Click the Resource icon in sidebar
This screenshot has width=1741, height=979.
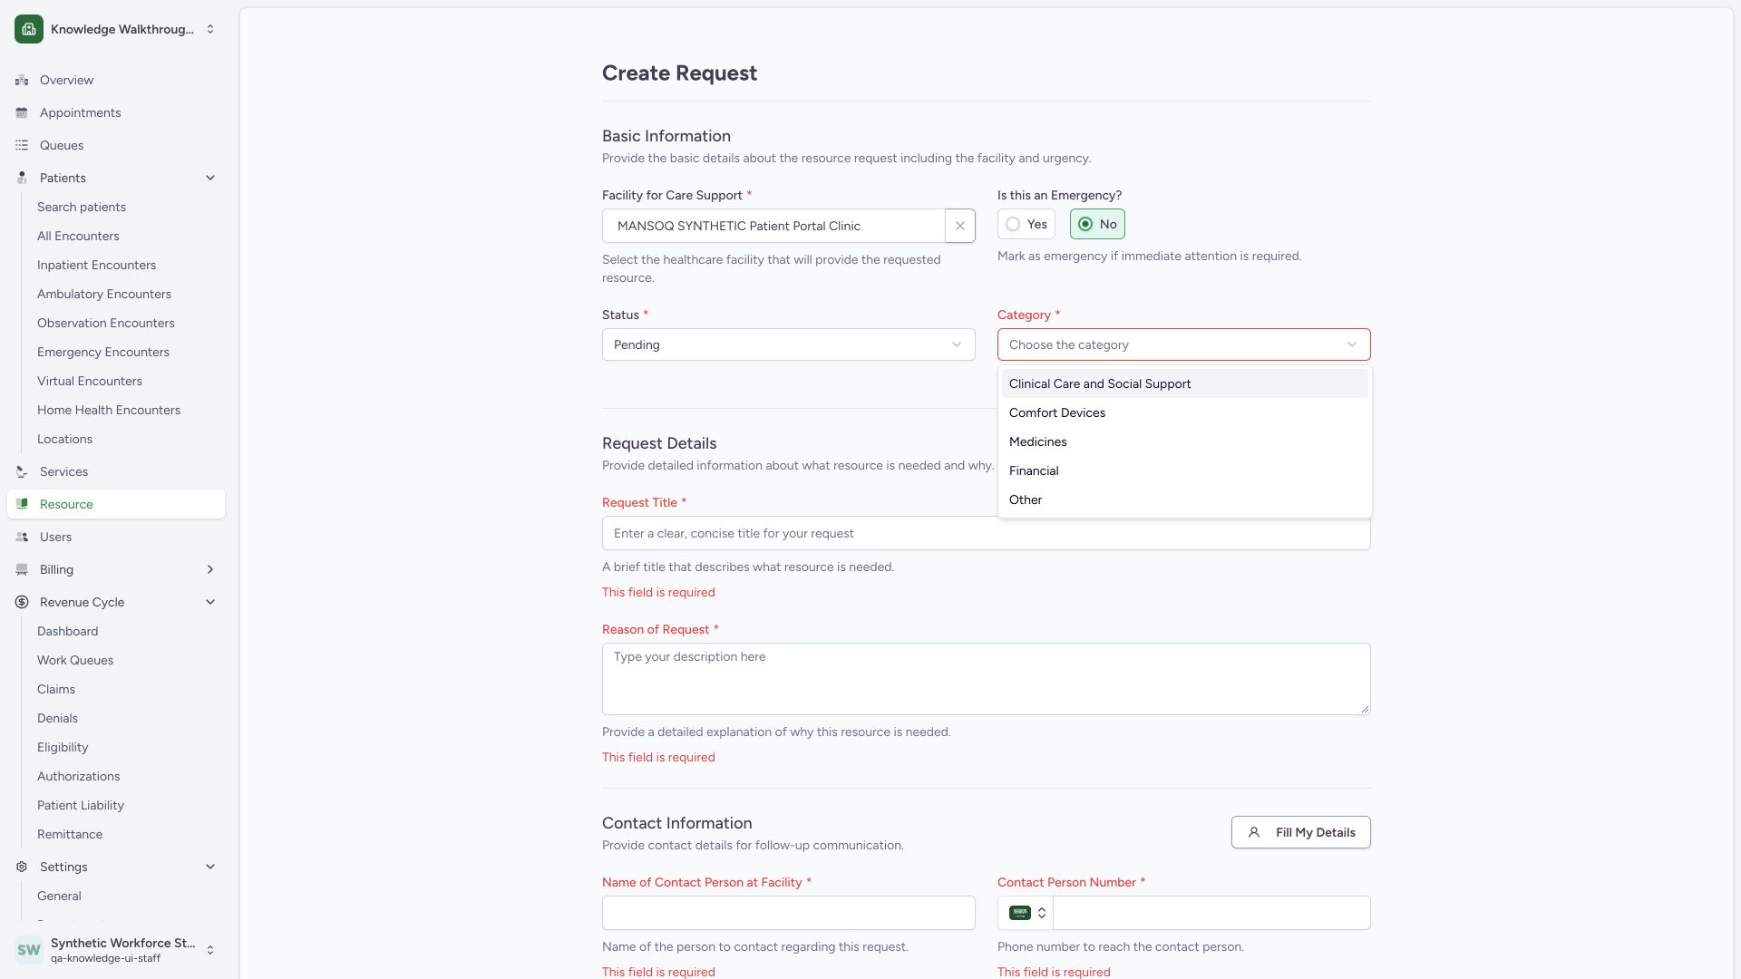click(x=22, y=504)
